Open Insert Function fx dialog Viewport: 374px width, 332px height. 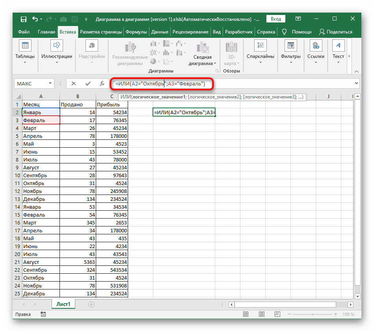click(x=102, y=83)
